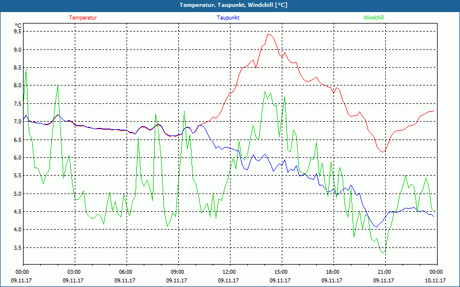Viewport: 460px width, 287px height.
Task: Click the °C unit label on the axis
Action: tap(18, 25)
